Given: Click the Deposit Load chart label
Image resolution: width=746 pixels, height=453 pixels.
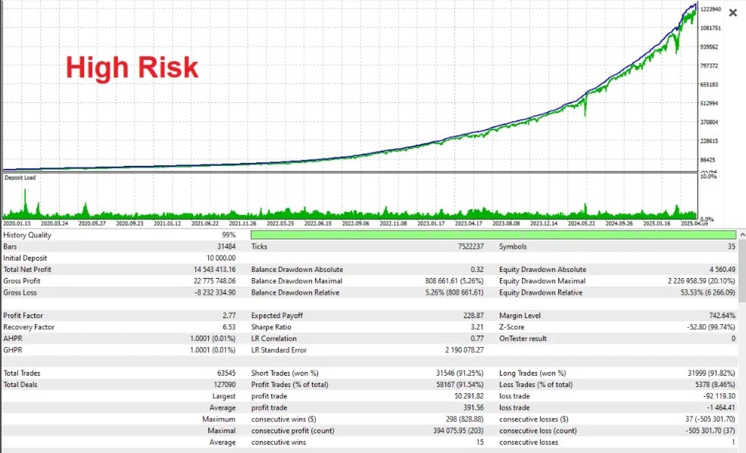Looking at the screenshot, I should (x=20, y=177).
